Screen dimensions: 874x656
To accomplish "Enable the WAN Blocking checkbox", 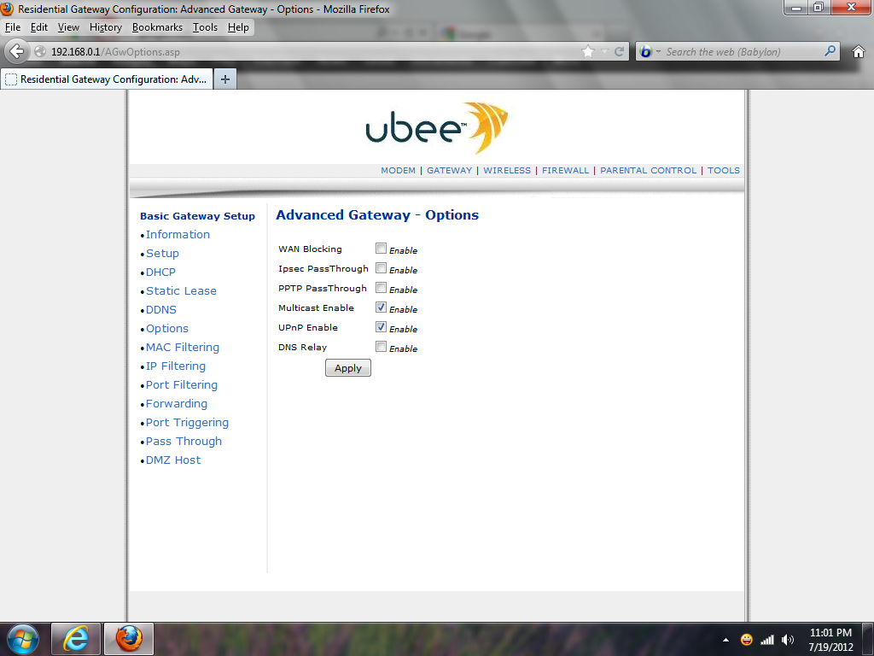I will click(381, 249).
